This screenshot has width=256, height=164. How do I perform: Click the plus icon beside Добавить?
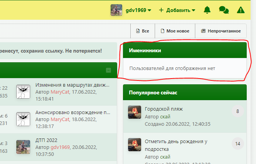(x=161, y=10)
